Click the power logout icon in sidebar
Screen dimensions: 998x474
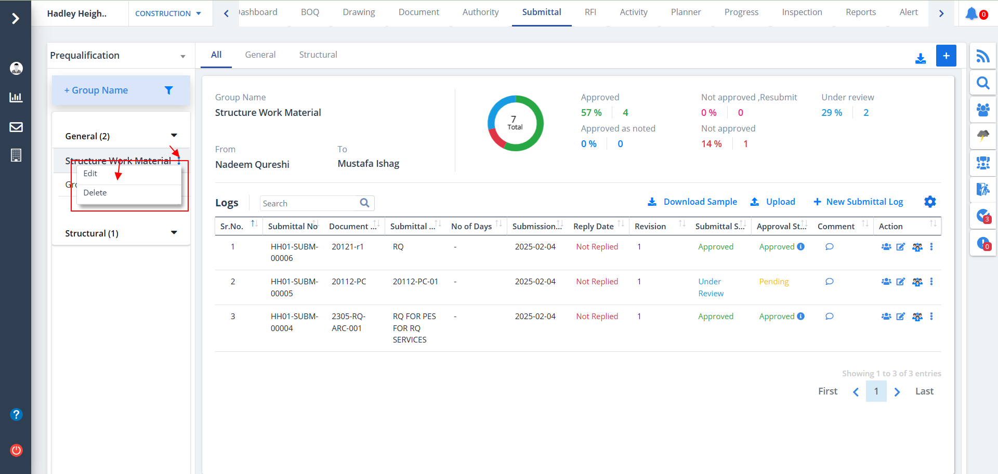[x=16, y=450]
